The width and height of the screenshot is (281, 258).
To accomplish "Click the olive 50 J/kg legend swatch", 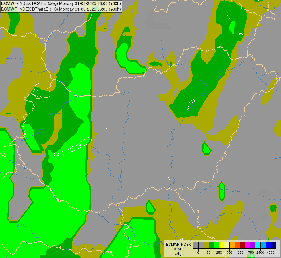I will tap(206, 245).
